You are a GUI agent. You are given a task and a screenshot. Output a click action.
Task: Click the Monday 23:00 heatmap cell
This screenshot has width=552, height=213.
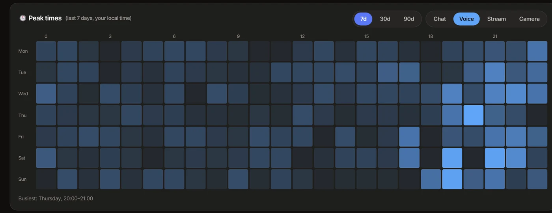point(537,51)
